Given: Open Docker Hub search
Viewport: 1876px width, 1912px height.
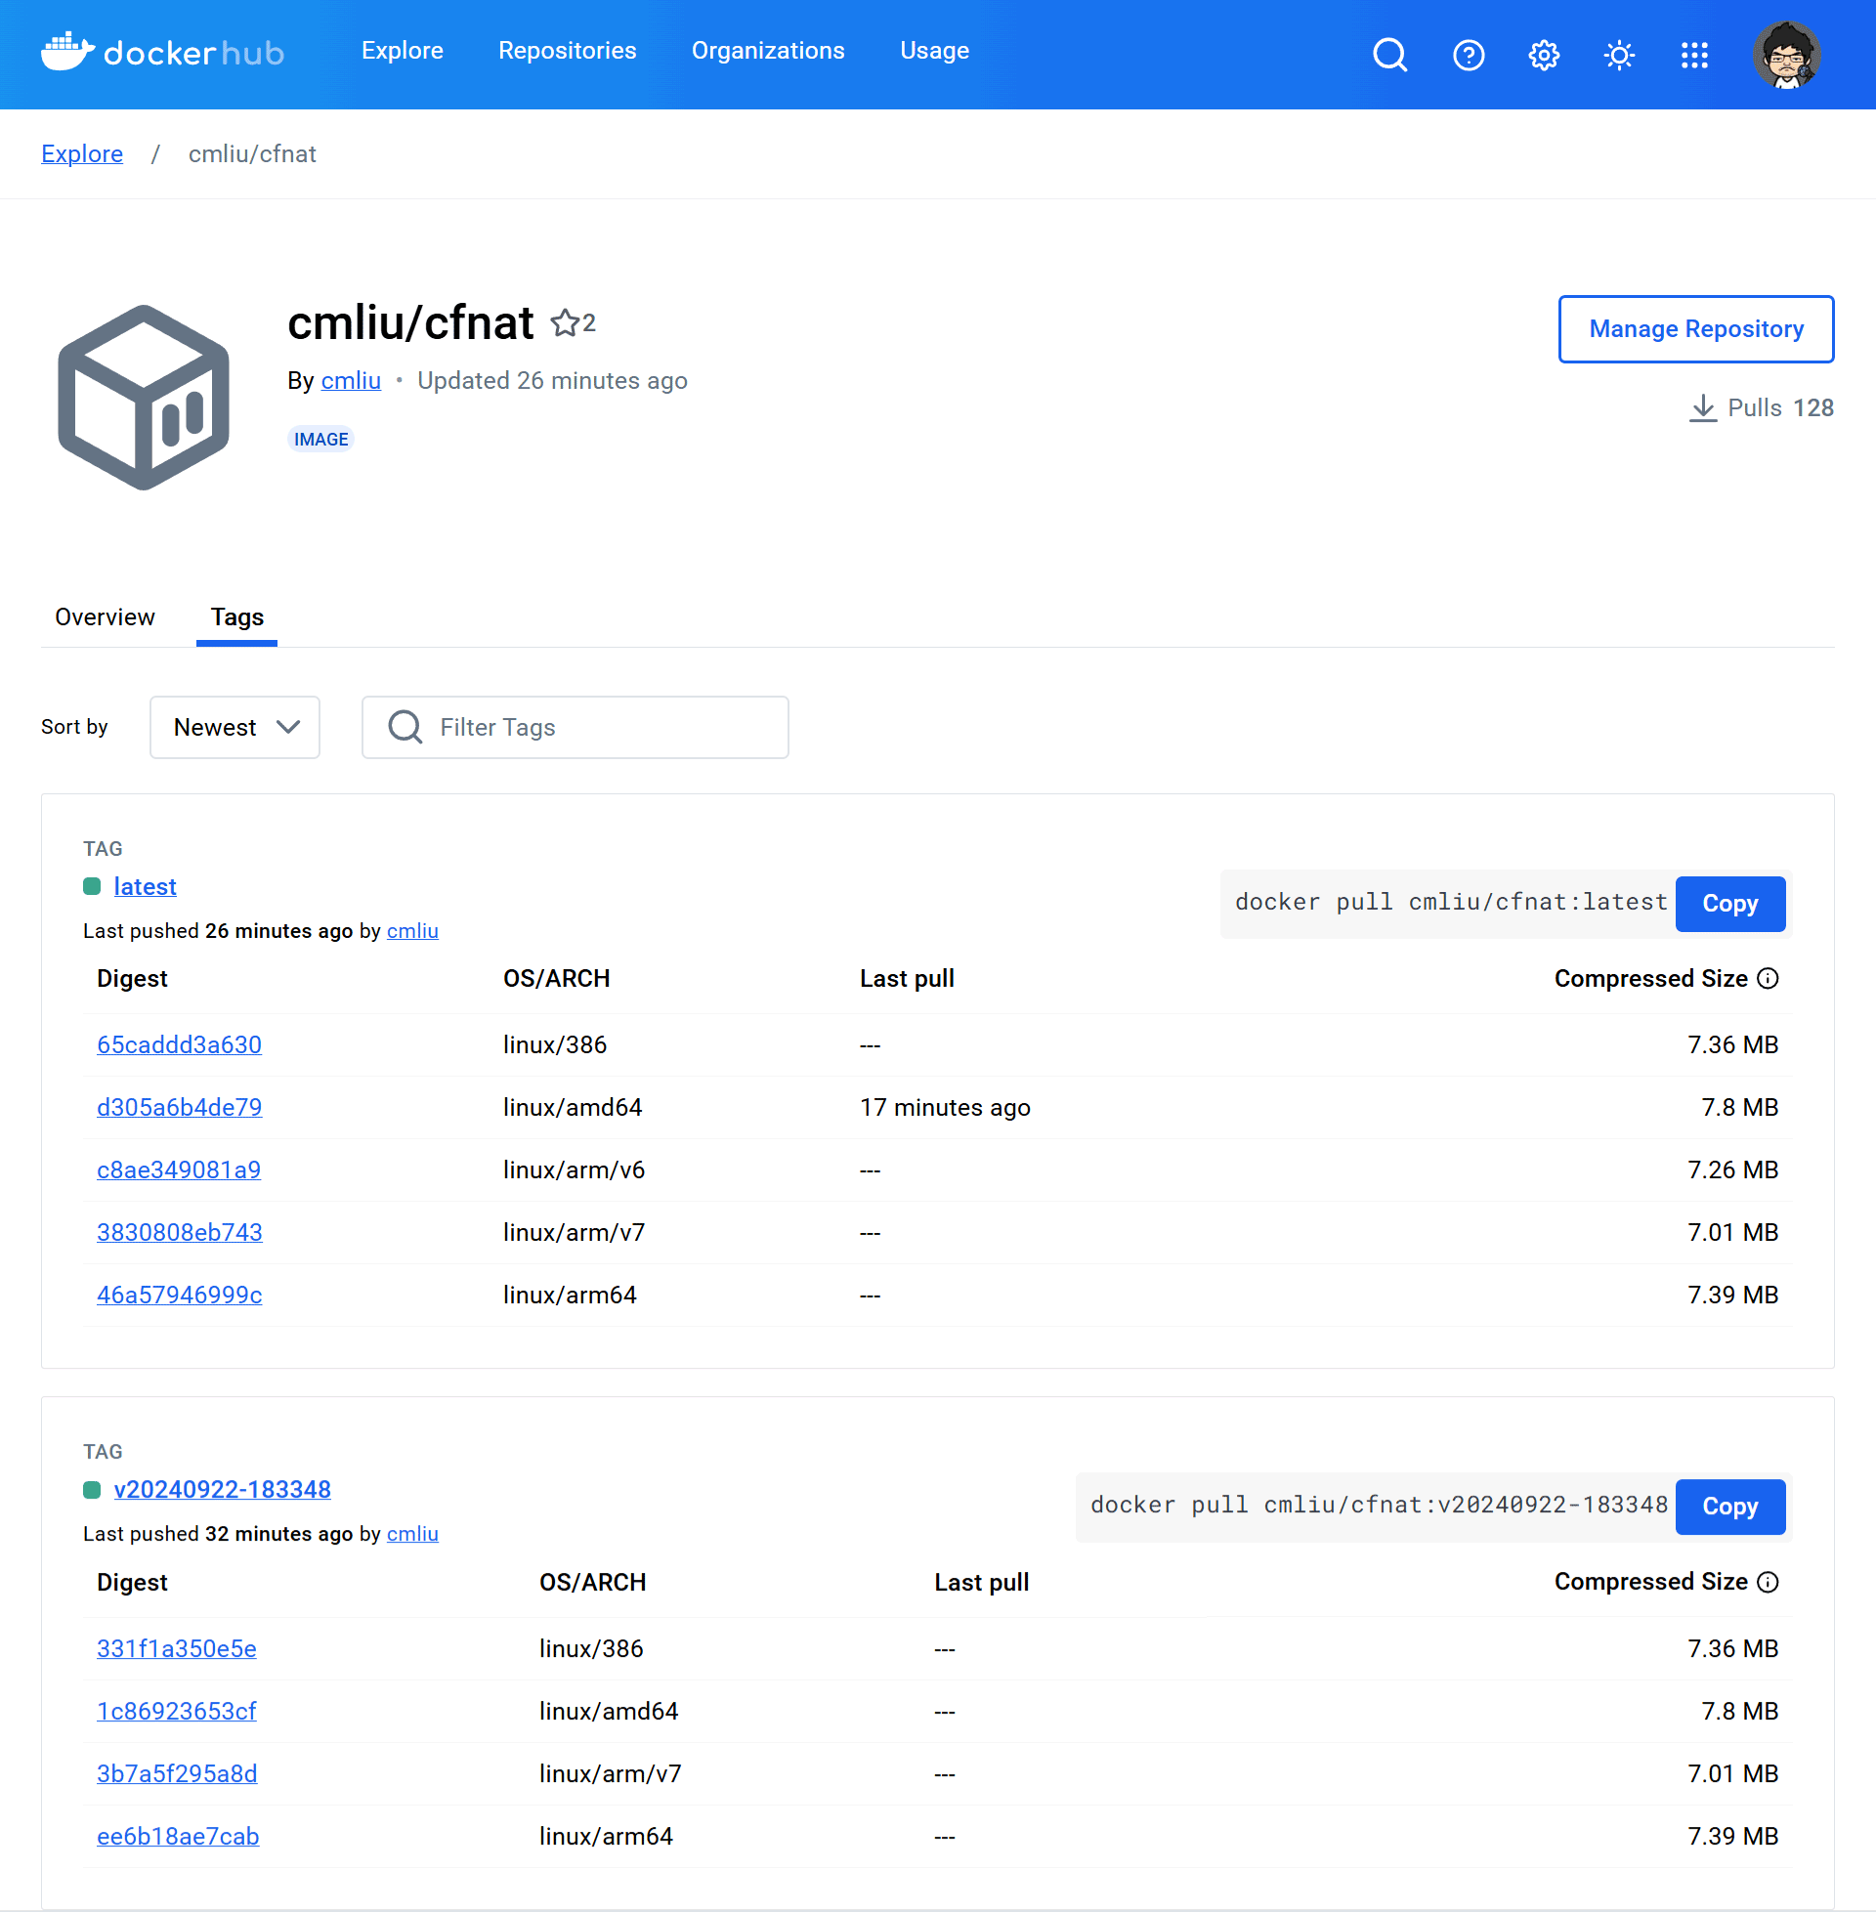Looking at the screenshot, I should pyautogui.click(x=1389, y=55).
